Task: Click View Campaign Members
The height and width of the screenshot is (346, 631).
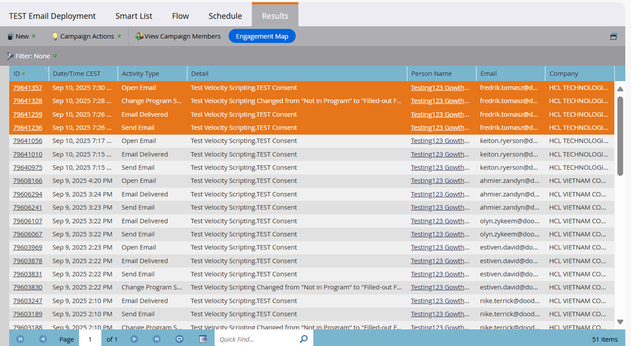Action: [x=178, y=36]
